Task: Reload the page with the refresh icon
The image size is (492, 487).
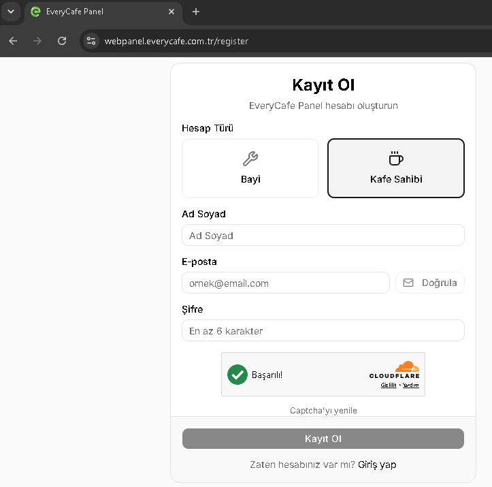Action: (62, 41)
